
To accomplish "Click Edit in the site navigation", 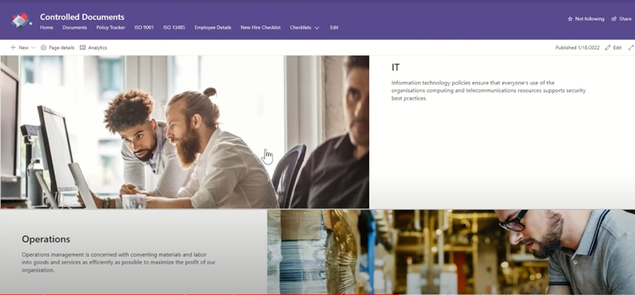I will coord(334,28).
